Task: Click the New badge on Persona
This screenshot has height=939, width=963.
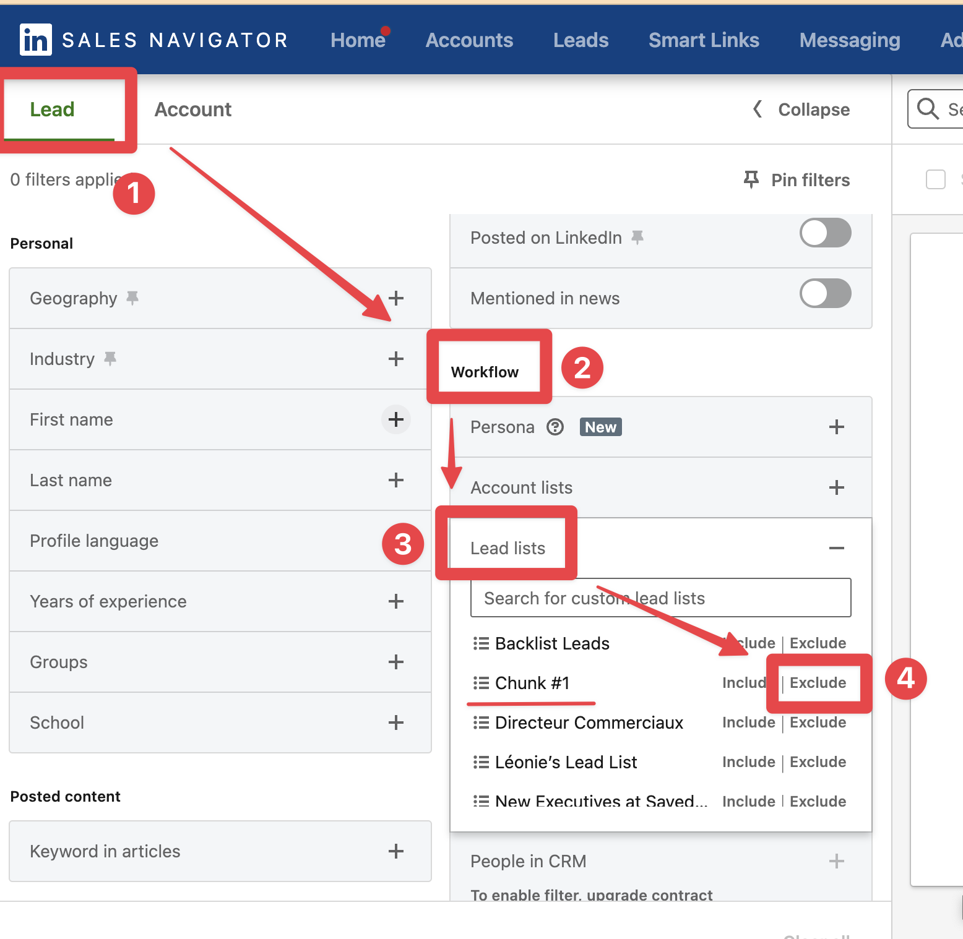Action: pos(600,427)
